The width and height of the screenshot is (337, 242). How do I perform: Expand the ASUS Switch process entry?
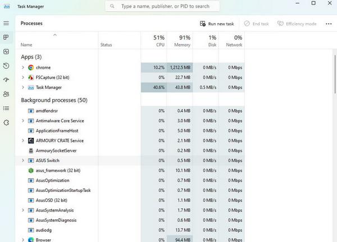tap(23, 160)
